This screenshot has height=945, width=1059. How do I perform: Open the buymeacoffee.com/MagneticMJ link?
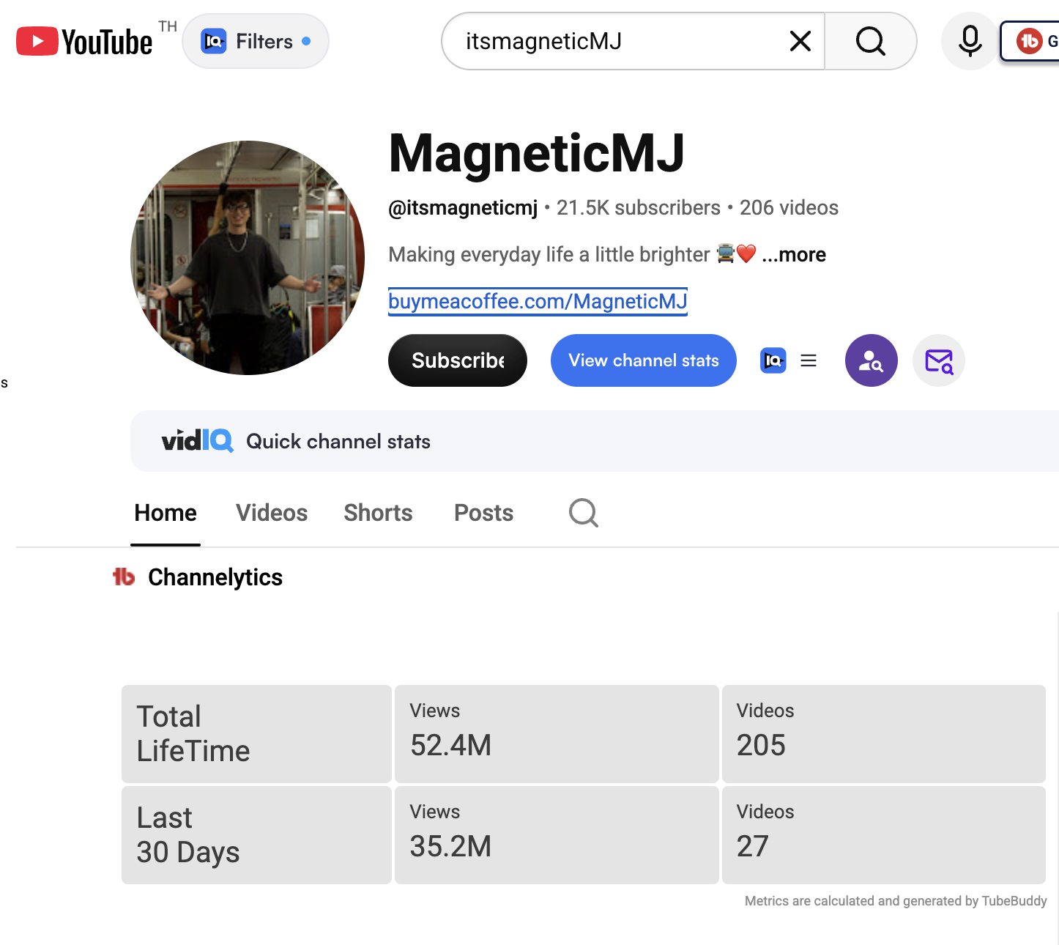[x=538, y=301]
